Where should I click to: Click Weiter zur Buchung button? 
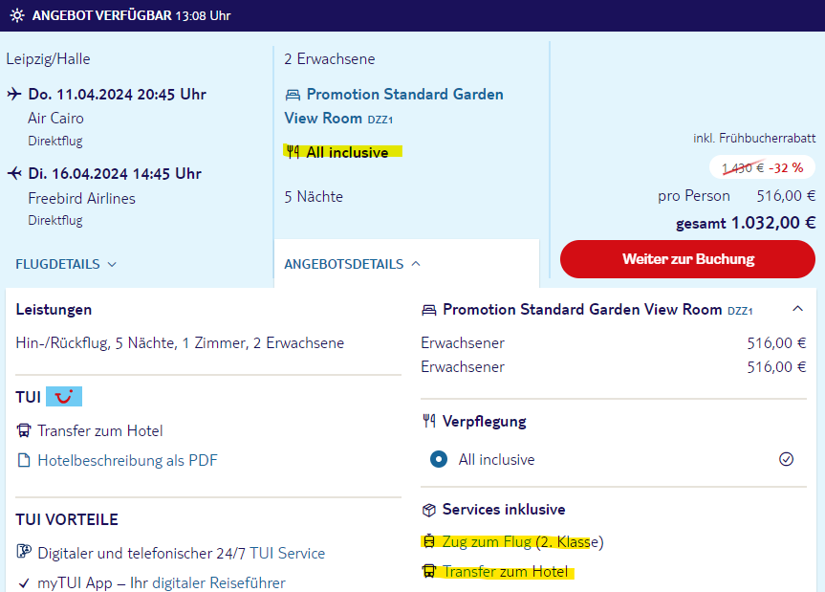[x=687, y=259]
